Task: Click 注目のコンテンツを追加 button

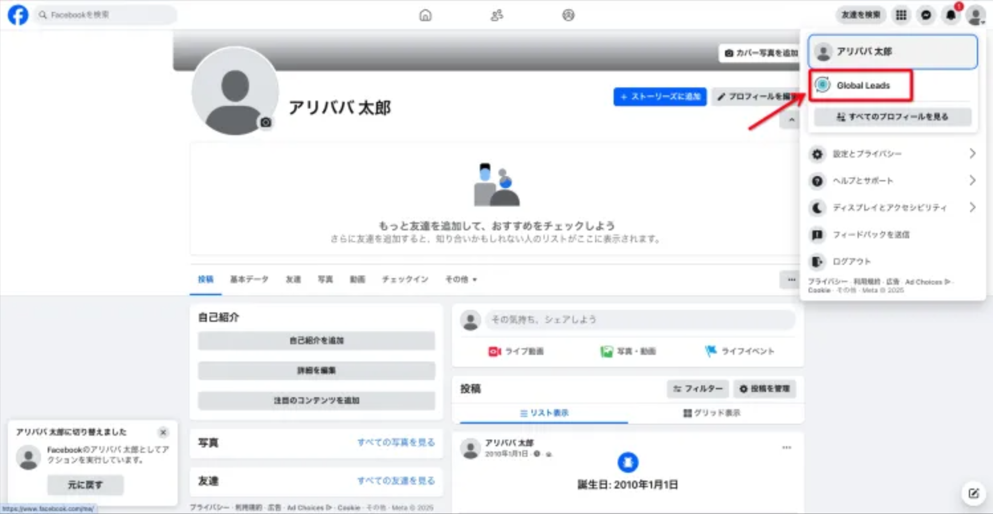Action: (316, 400)
